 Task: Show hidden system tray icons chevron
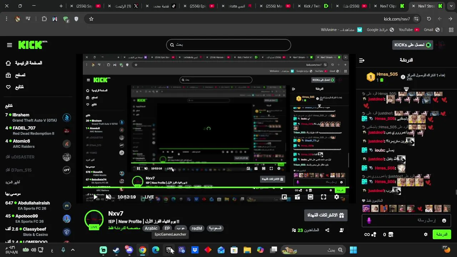pyautogui.click(x=73, y=250)
